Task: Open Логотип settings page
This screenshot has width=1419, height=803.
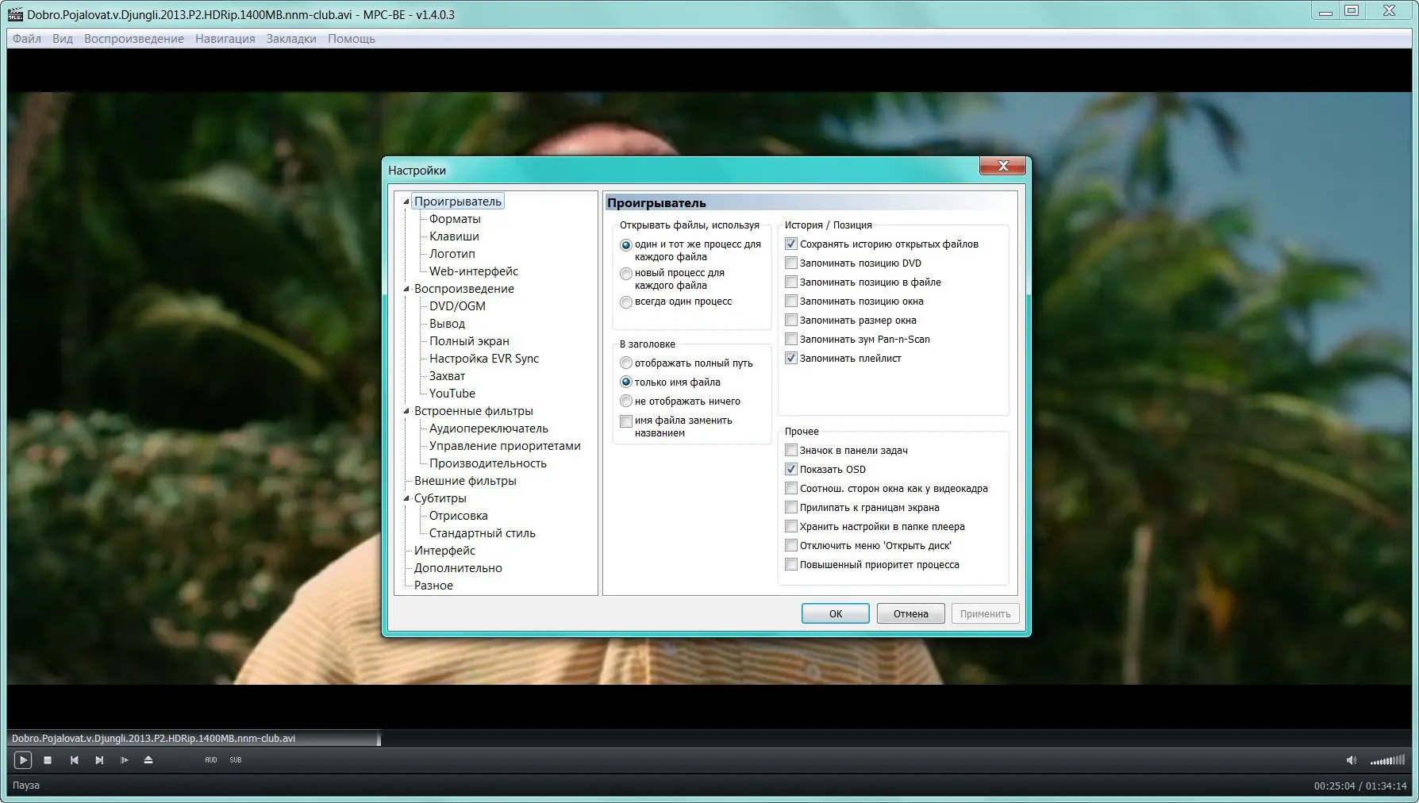Action: pos(452,254)
